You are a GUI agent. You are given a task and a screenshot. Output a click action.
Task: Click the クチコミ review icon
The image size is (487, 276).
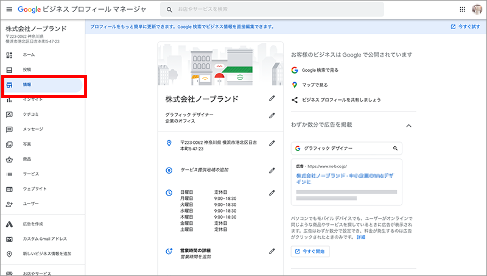pyautogui.click(x=9, y=115)
